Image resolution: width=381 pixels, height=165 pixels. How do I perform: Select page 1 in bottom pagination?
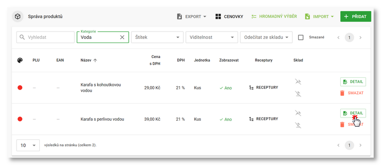pos(349,145)
